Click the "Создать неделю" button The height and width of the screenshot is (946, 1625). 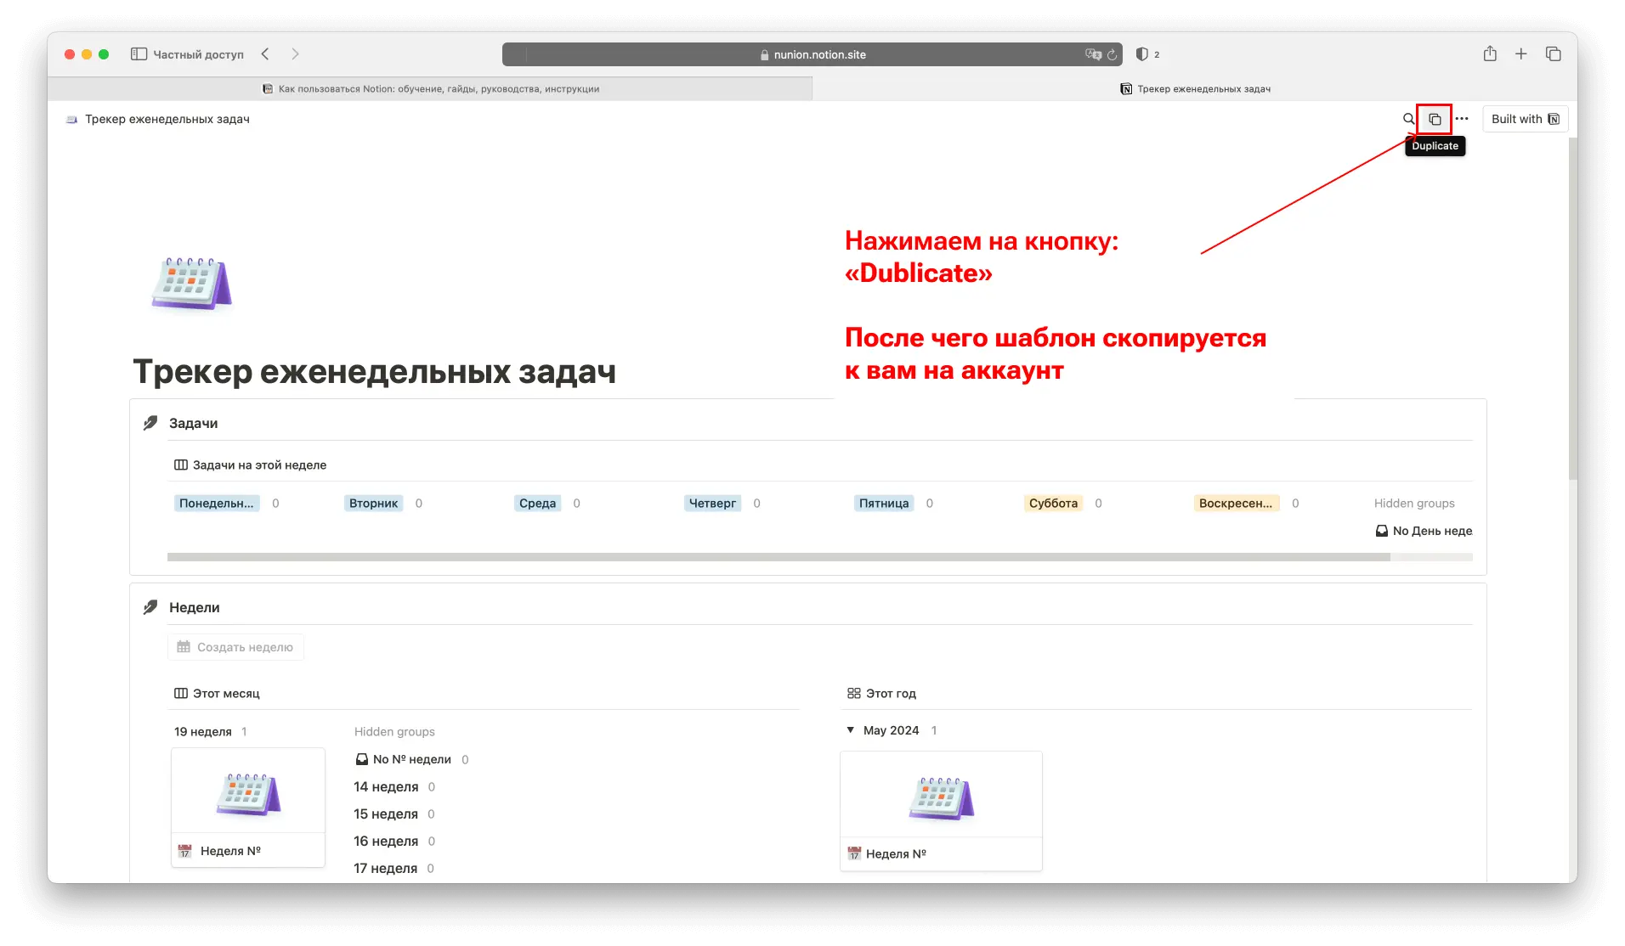pos(235,646)
